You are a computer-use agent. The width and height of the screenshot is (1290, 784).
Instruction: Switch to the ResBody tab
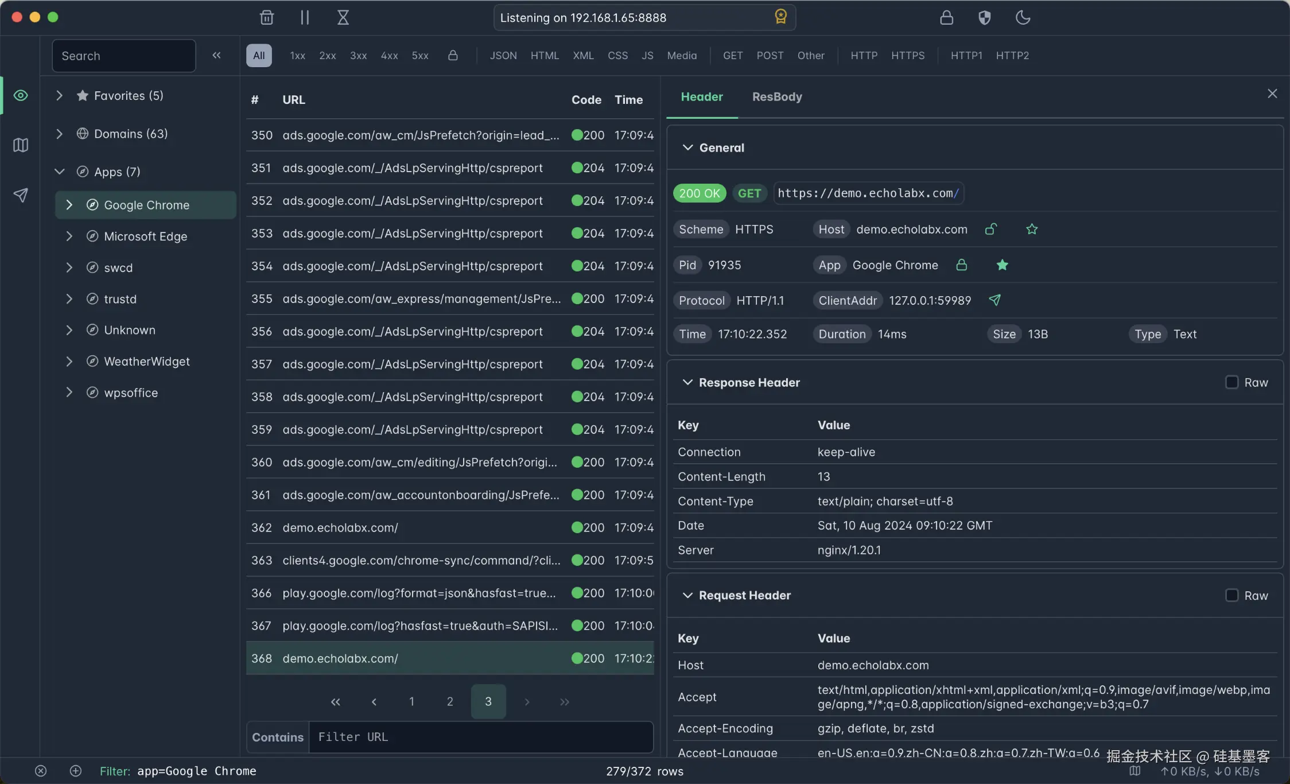[777, 97]
